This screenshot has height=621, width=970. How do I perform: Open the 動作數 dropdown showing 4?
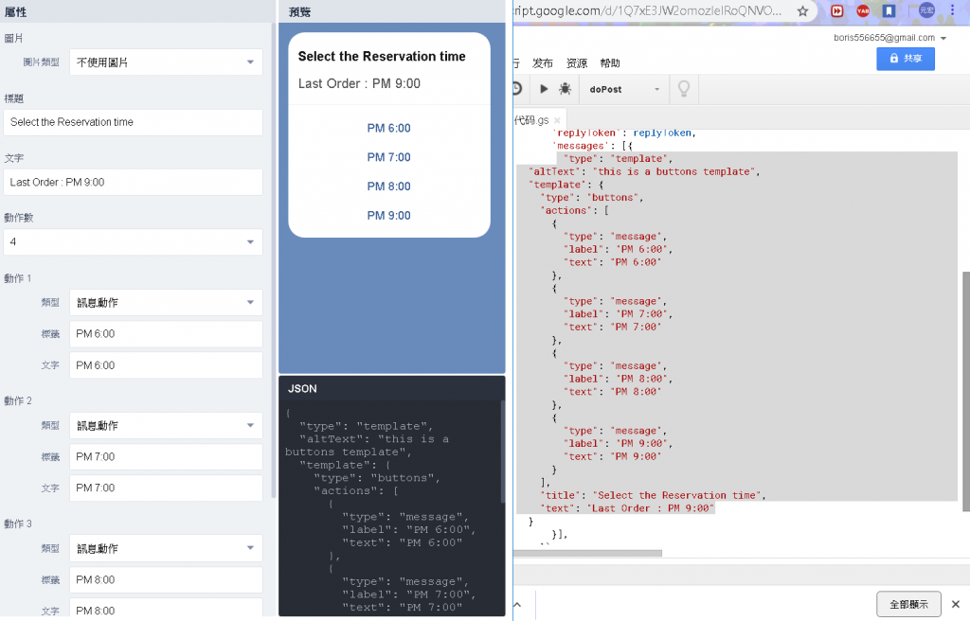tap(133, 241)
